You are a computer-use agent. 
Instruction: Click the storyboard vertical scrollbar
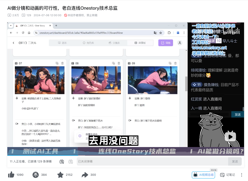(x=186, y=84)
